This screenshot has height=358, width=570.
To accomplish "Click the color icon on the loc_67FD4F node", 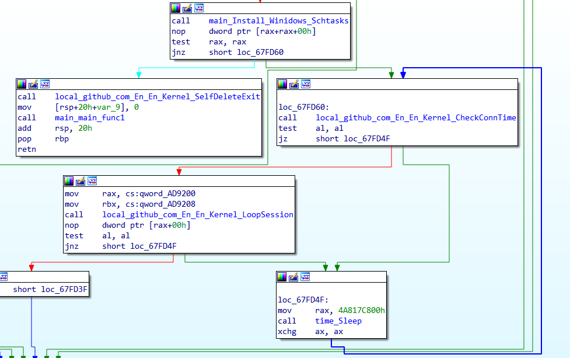I will tap(282, 277).
